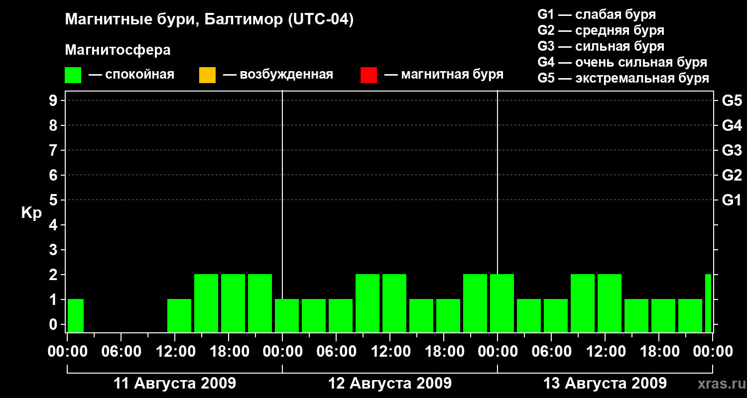
Task: Click the '11 Августа 2009' date label
Action: point(175,383)
